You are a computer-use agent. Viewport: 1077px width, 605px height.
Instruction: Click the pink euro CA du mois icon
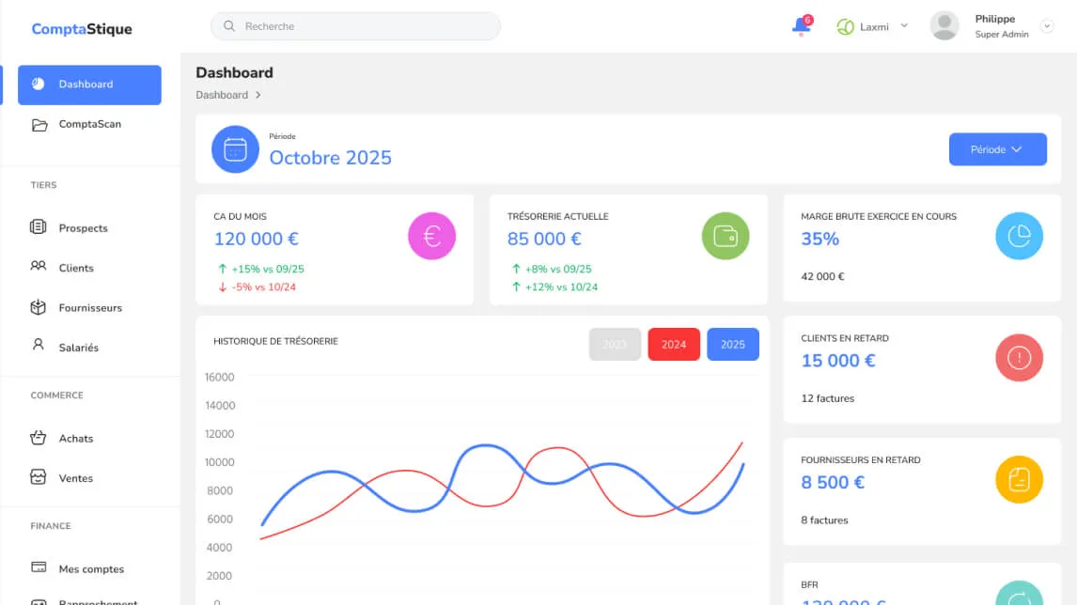tap(431, 236)
